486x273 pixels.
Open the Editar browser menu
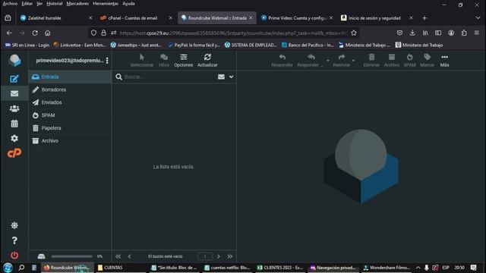click(x=27, y=4)
